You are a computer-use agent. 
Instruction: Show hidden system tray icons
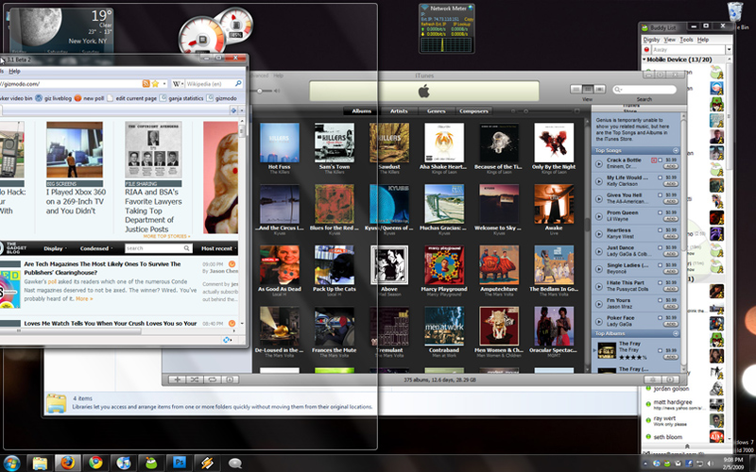point(645,464)
